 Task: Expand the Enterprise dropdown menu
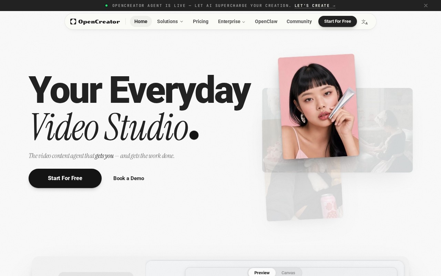pyautogui.click(x=232, y=21)
